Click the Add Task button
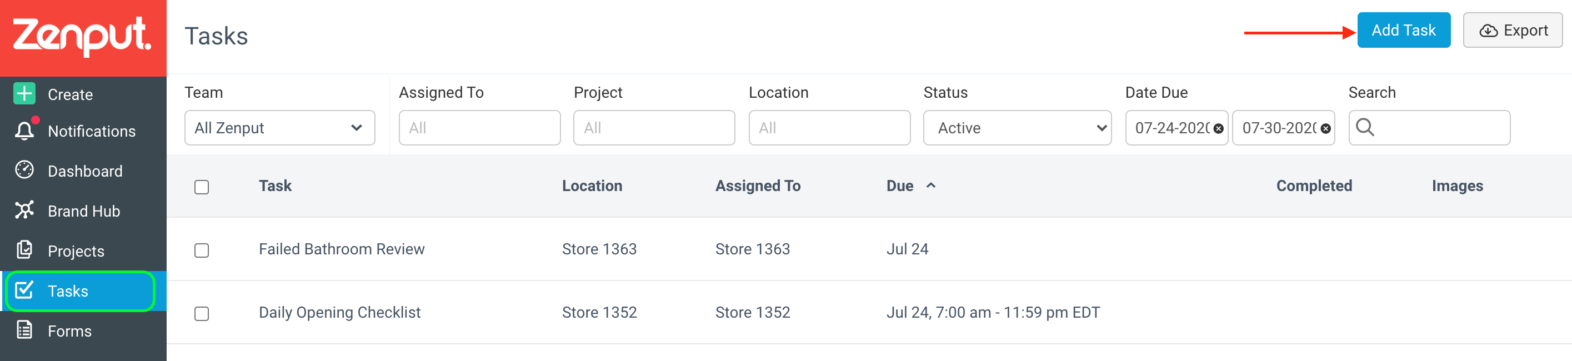This screenshot has width=1572, height=361. [x=1404, y=30]
